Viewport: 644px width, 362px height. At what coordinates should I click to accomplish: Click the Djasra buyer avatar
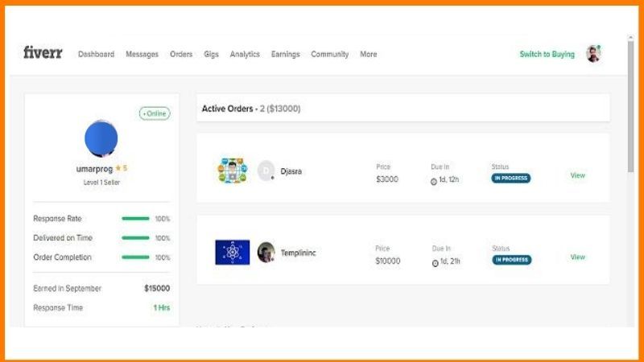point(266,171)
